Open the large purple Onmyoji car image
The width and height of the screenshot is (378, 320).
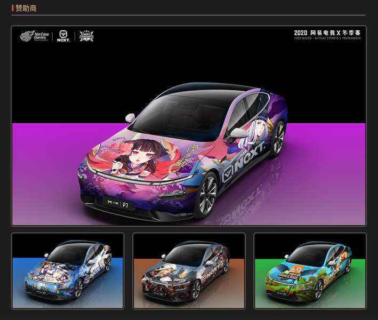tap(189, 126)
